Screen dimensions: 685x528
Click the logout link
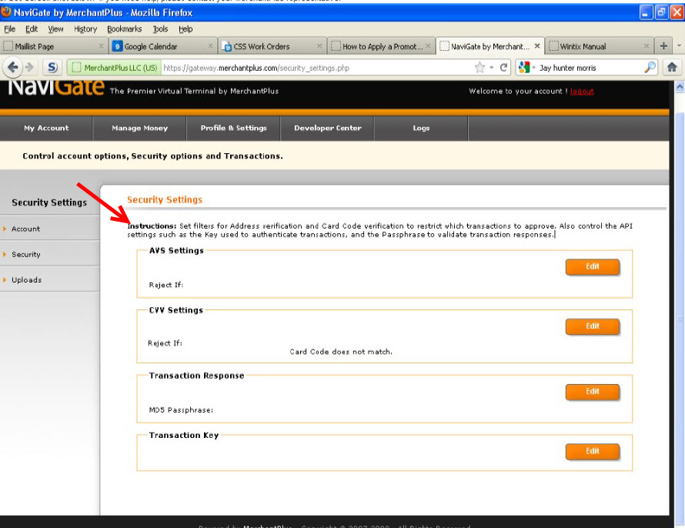[x=582, y=92]
